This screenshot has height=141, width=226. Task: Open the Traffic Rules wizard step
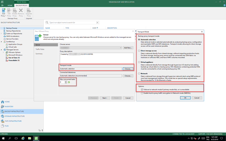click(40, 49)
